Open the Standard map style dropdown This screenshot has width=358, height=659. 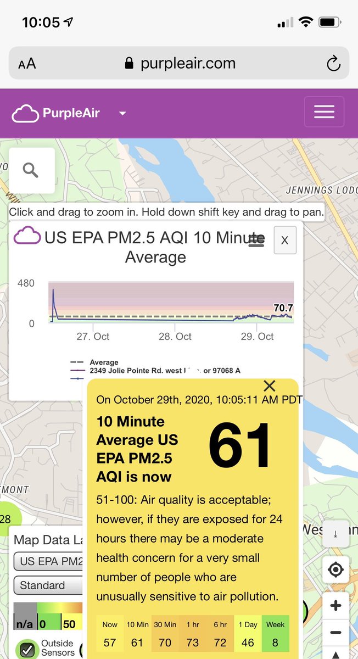48,585
